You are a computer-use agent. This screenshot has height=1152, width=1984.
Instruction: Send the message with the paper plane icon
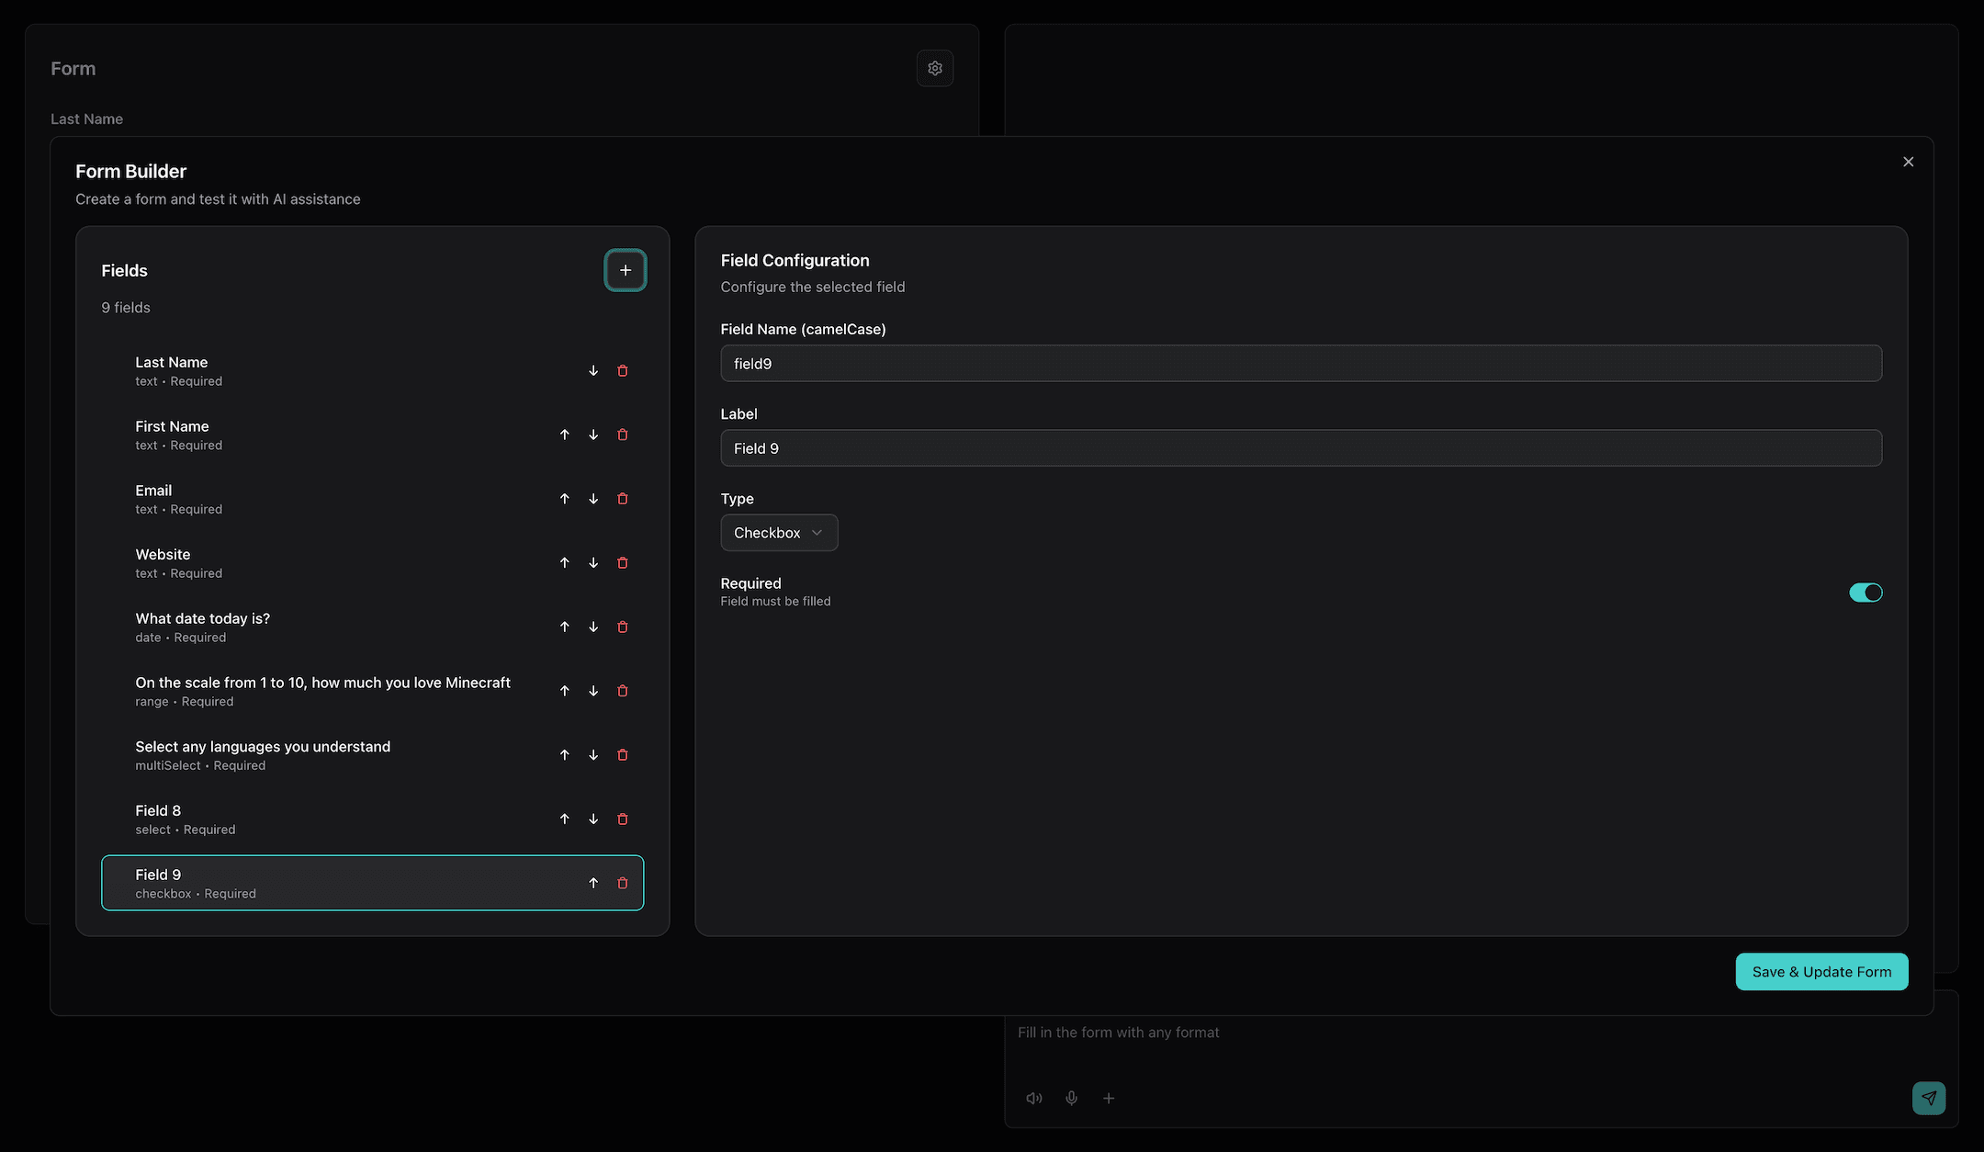click(x=1929, y=1098)
